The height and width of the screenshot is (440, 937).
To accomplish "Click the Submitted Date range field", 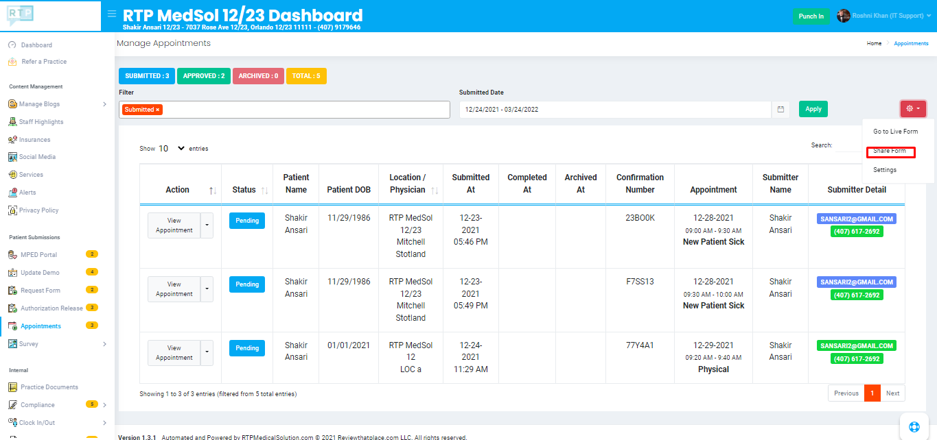I will coord(616,109).
